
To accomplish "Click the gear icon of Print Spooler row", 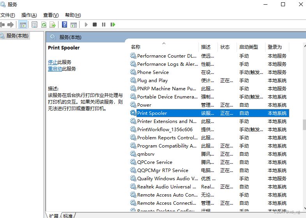I will tap(133, 113).
